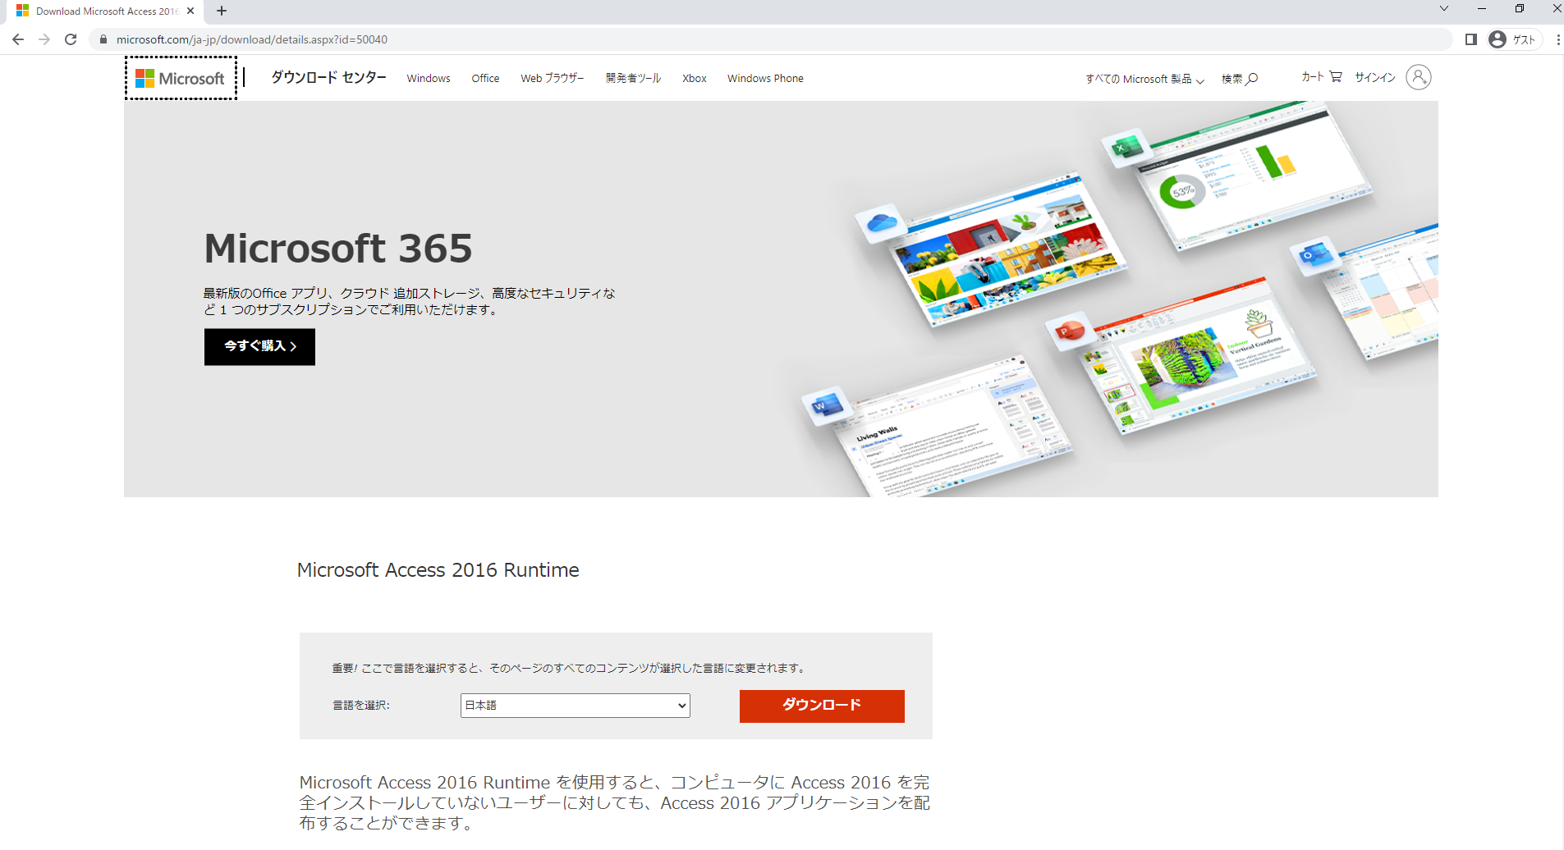Open the Office menu item
Viewport: 1564px width, 850px height.
[x=485, y=79]
